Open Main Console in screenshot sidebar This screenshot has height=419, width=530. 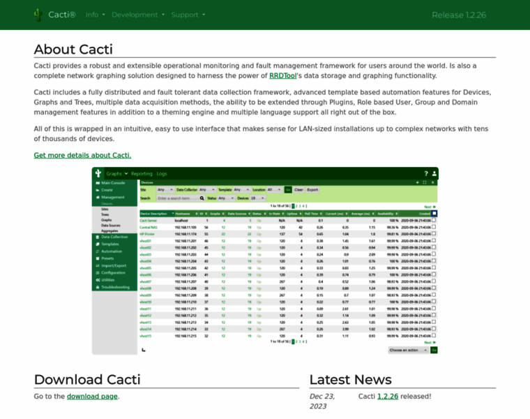coord(114,183)
